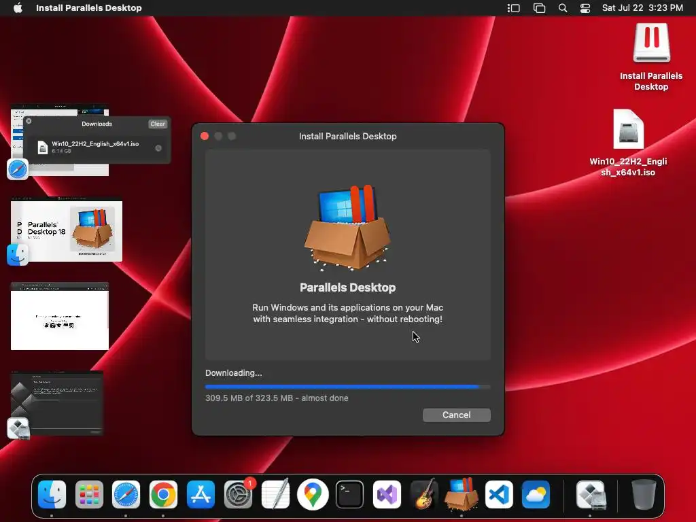Open the App Store from the Dock
This screenshot has height=522, width=696.
pyautogui.click(x=201, y=495)
